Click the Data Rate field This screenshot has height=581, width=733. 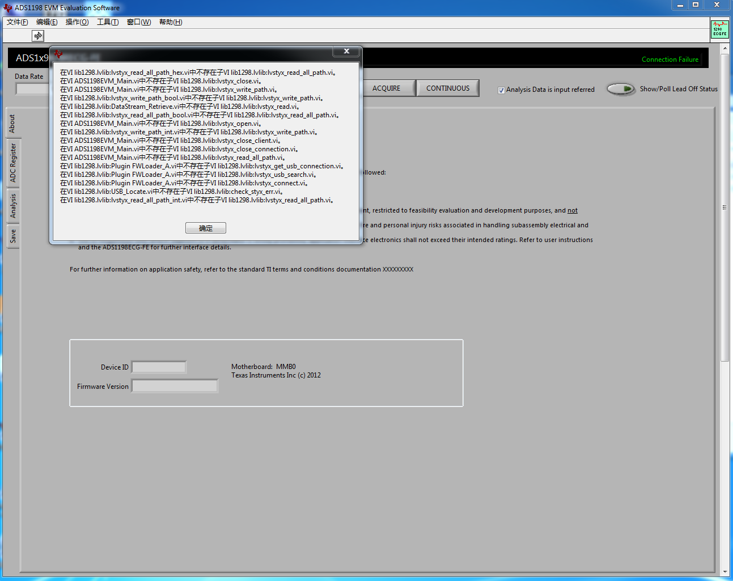[33, 89]
